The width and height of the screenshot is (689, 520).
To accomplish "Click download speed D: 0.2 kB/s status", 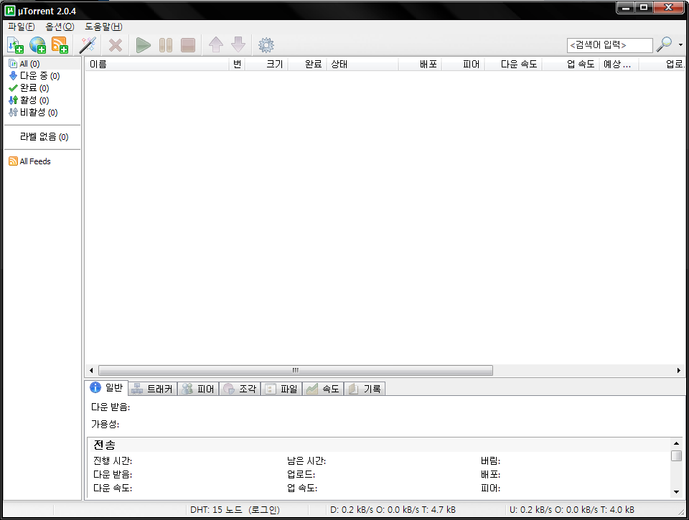I will click(x=393, y=510).
